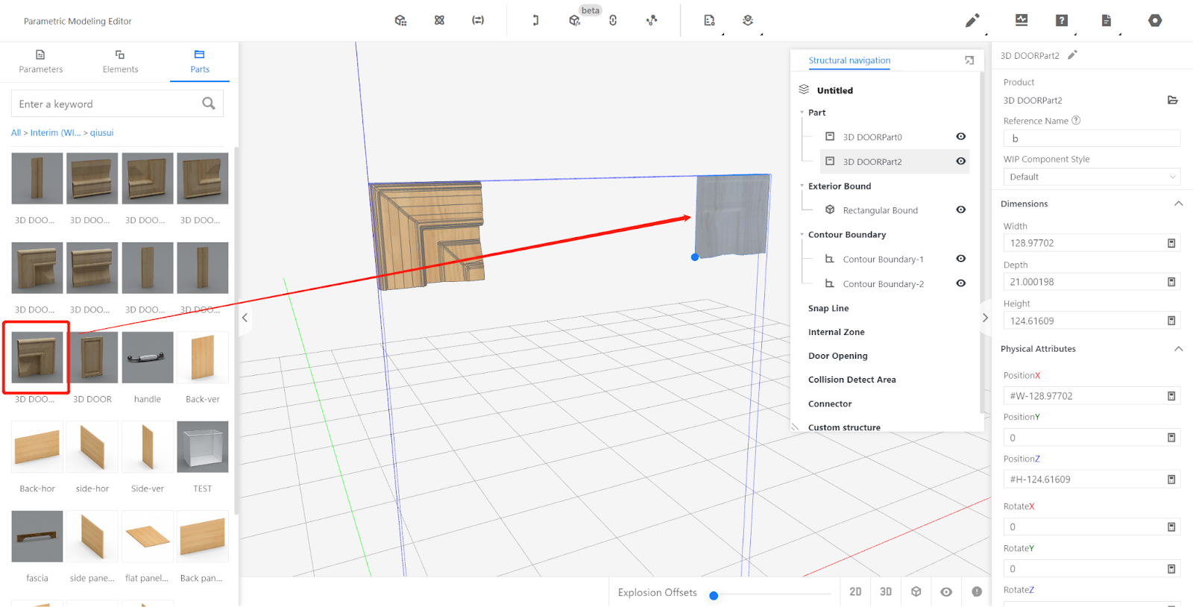Collapse the Dimensions section

click(x=1178, y=204)
